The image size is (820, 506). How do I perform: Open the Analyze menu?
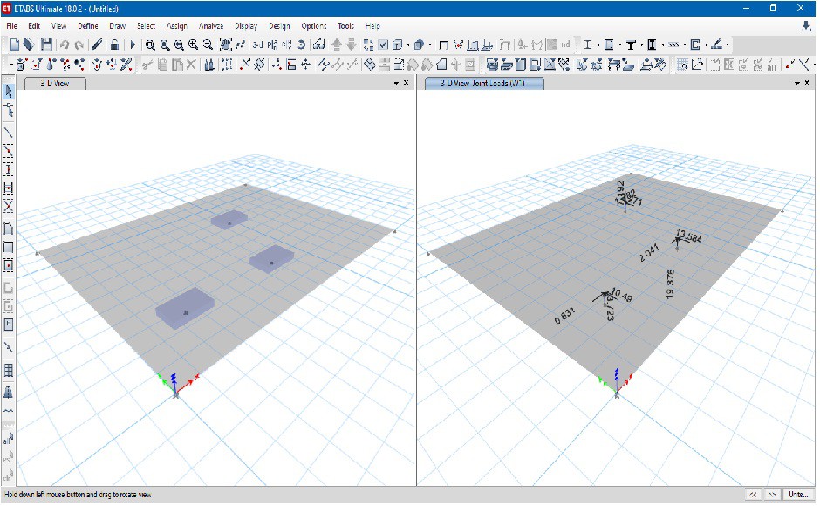tap(211, 26)
